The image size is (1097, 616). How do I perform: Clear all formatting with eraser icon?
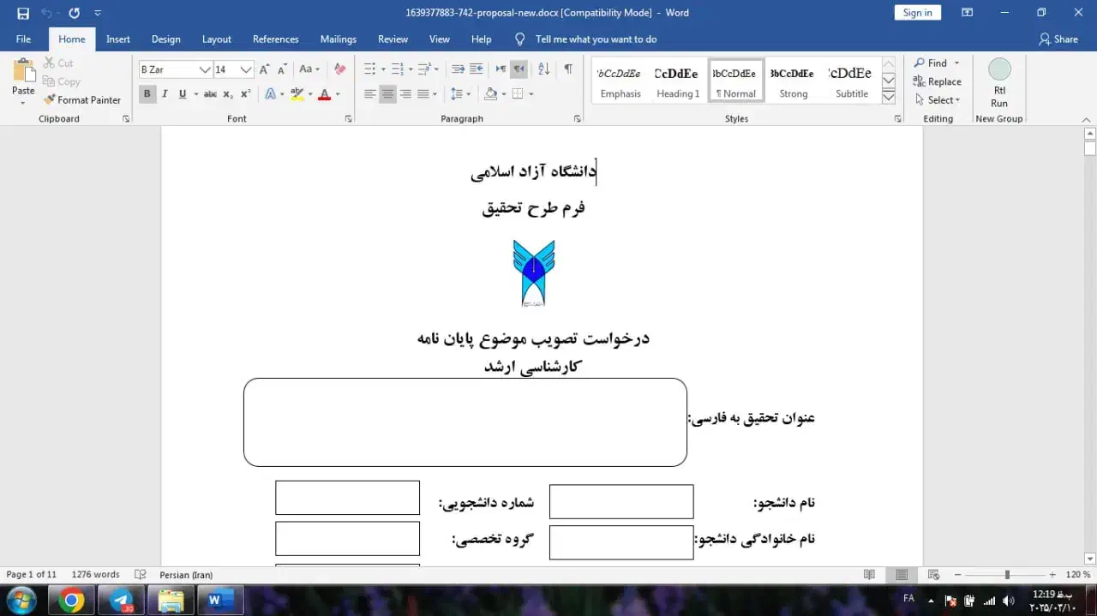339,69
